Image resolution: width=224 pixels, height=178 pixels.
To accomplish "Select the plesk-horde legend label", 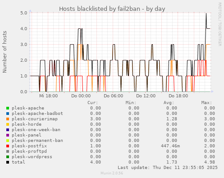I will pyautogui.click(x=27, y=124).
